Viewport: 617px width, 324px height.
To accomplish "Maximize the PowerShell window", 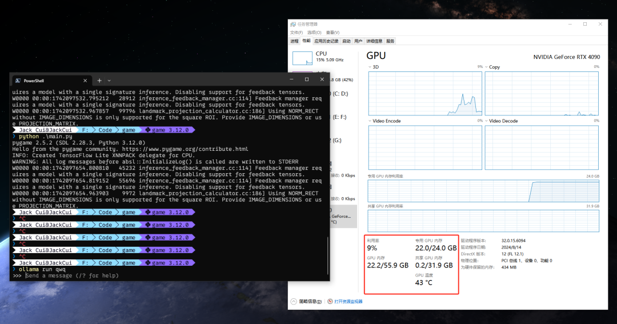I will pyautogui.click(x=307, y=79).
